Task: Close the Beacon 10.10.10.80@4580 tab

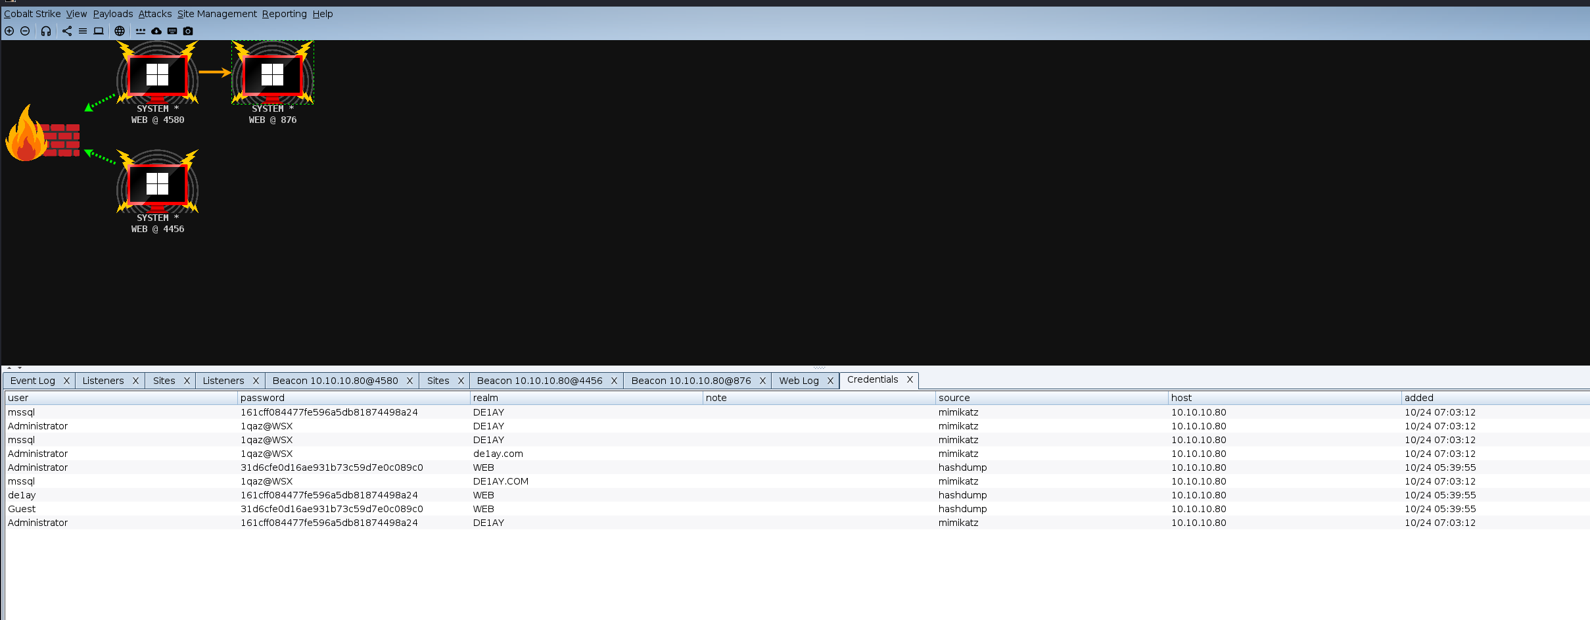Action: pos(409,381)
